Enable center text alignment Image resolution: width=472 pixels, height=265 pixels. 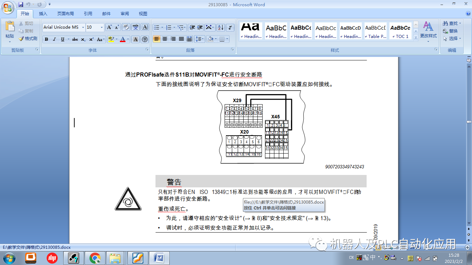coord(164,39)
